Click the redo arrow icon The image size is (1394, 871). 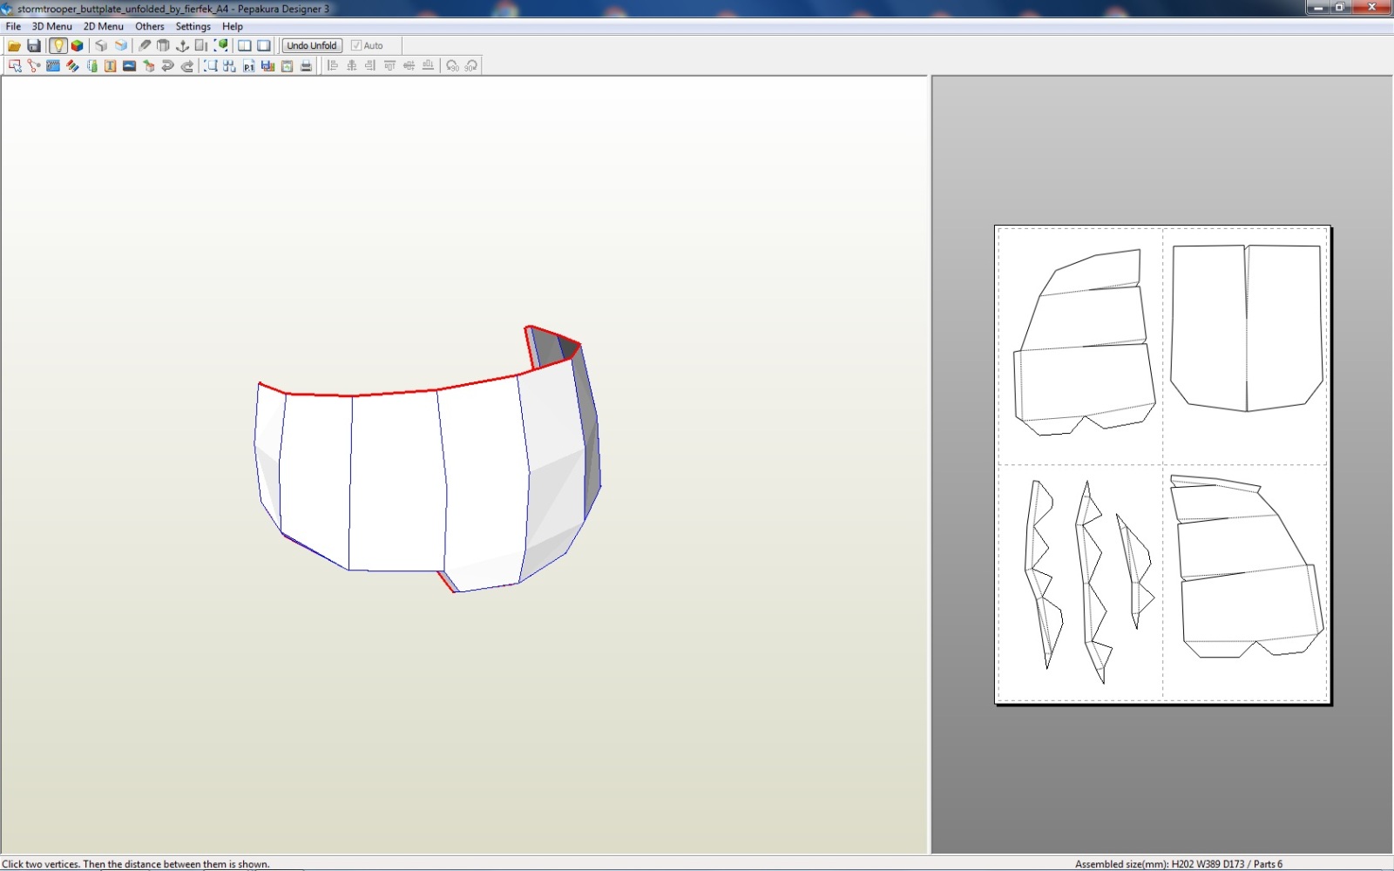pyautogui.click(x=187, y=65)
